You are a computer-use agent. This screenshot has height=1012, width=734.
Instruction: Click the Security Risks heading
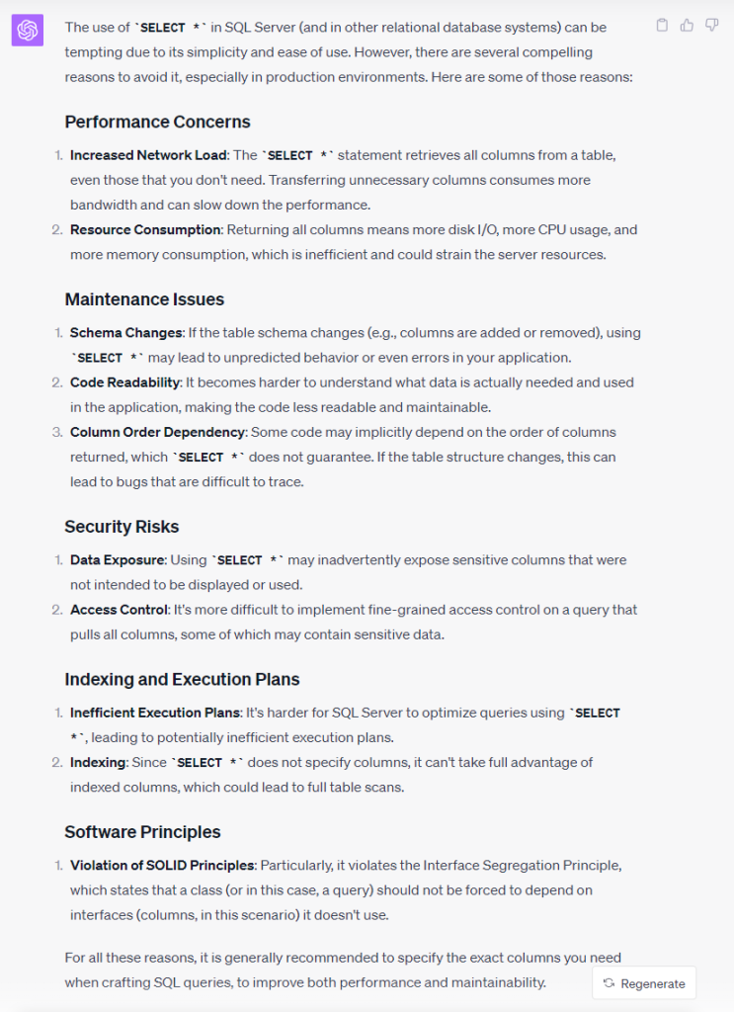point(122,527)
